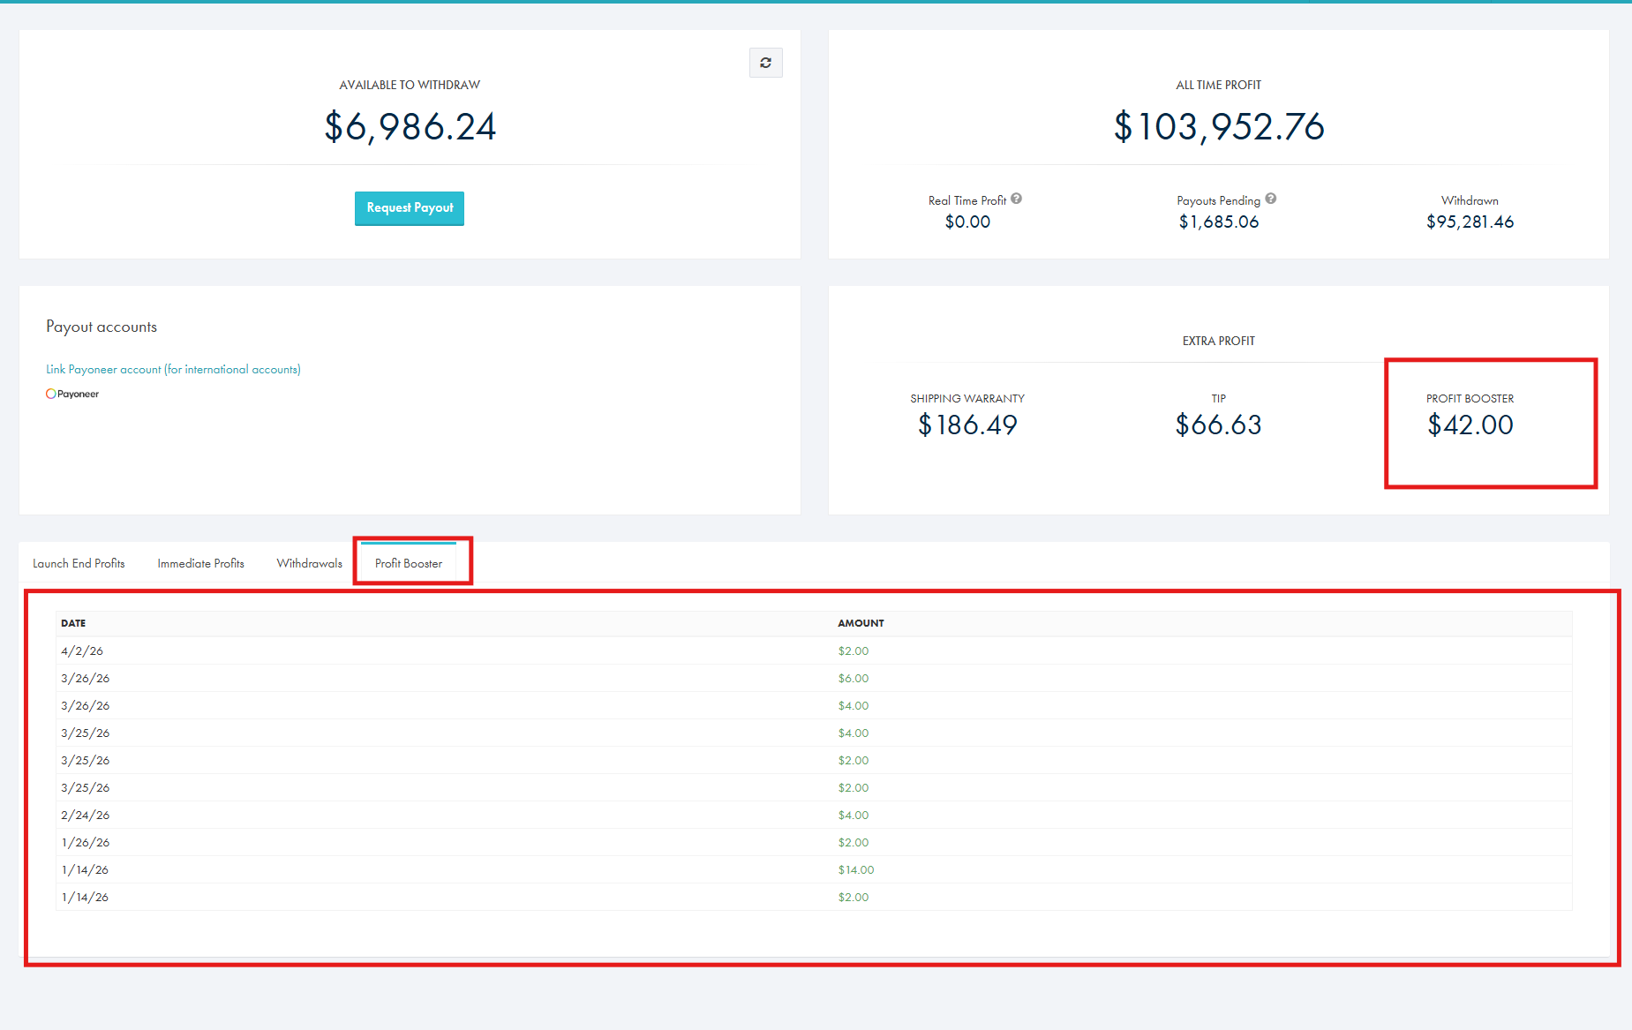
Task: Select the 2/24/26 profit booster row
Action: point(85,815)
